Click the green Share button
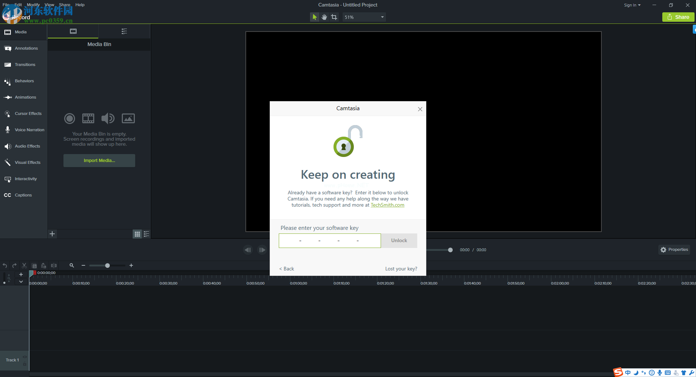 [678, 17]
